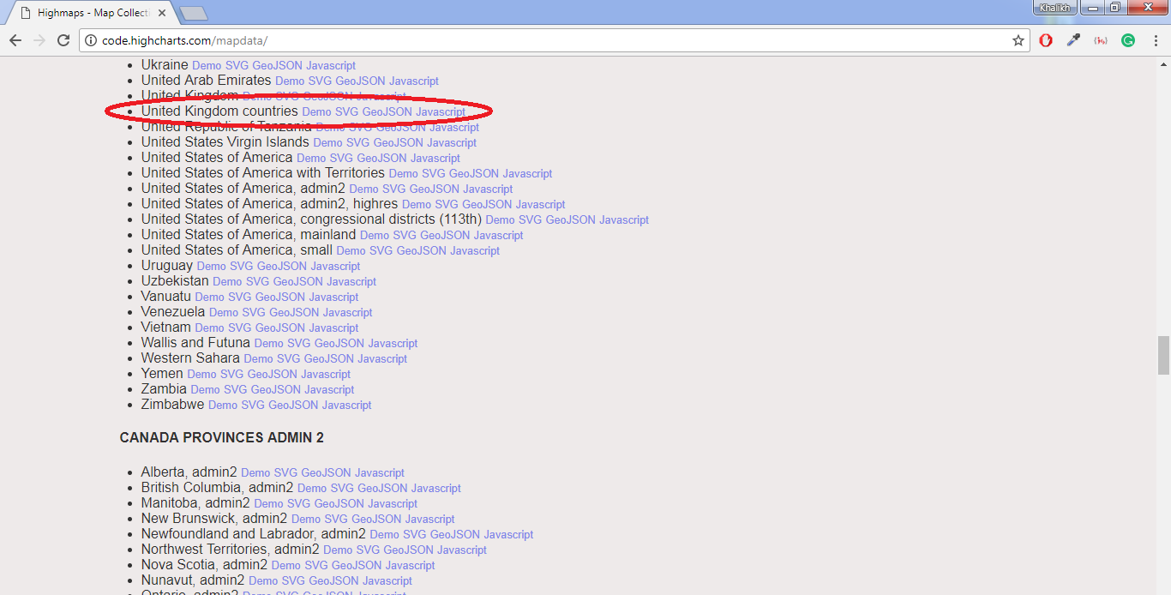Click Demo link for United States of America, small
This screenshot has width=1171, height=595.
351,251
